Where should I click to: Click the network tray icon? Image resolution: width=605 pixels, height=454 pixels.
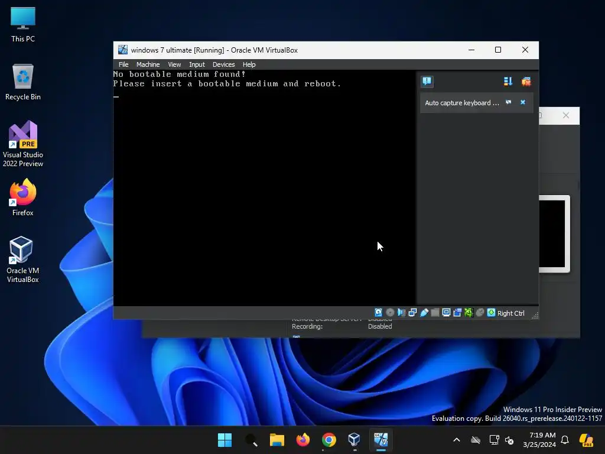(x=494, y=440)
